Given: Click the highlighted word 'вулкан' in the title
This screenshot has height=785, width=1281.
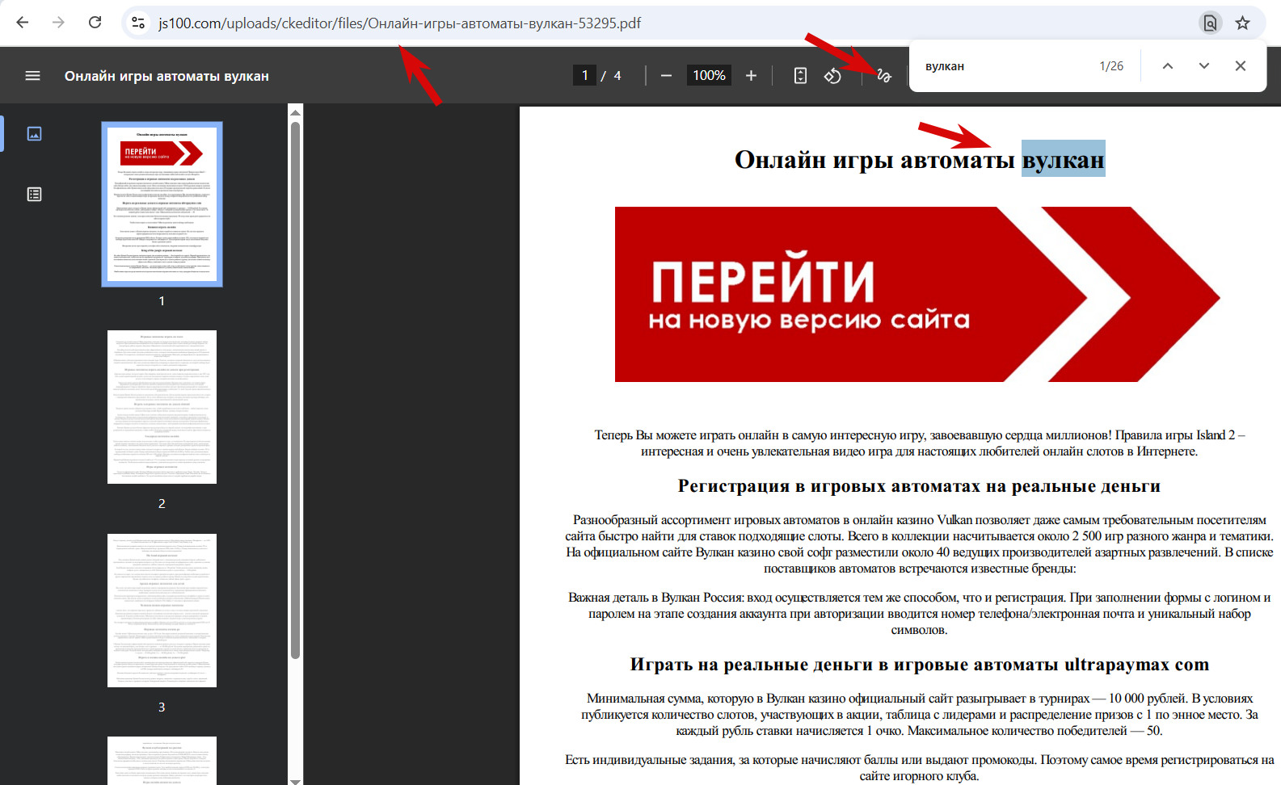Looking at the screenshot, I should tap(1063, 160).
